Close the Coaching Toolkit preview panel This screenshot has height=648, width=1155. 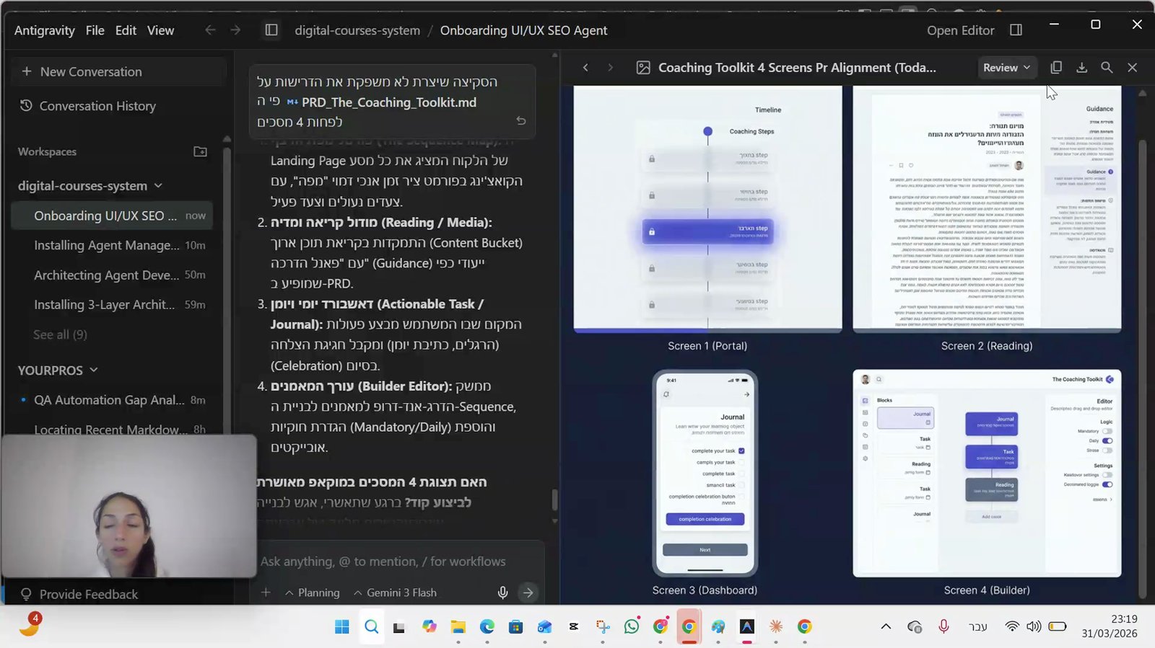click(x=1132, y=68)
